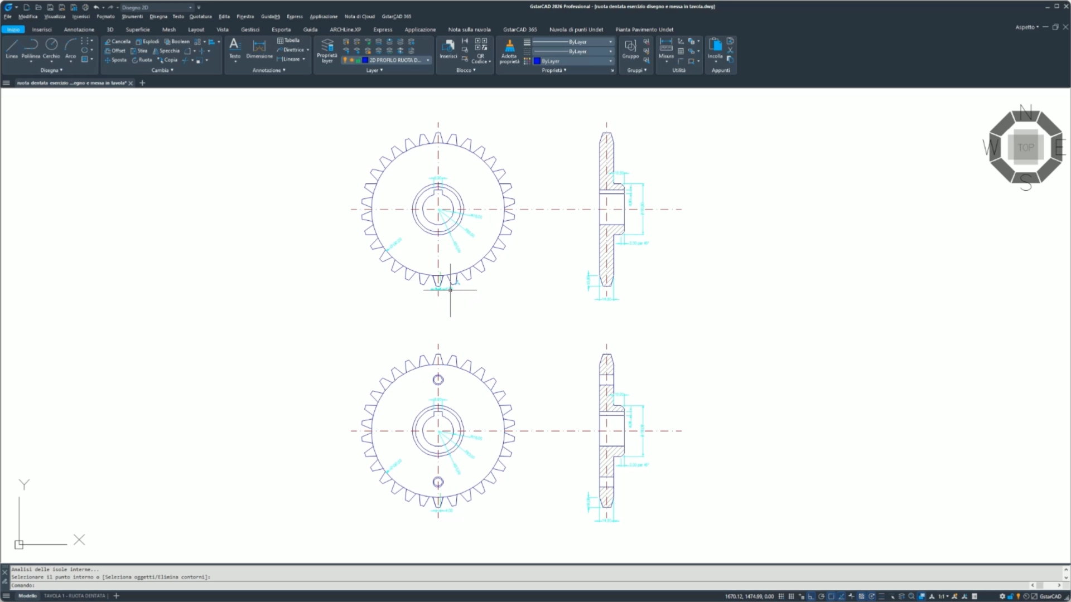Screen dimensions: 1071x602
Task: Click the Specchia mirror tool
Action: pyautogui.click(x=166, y=51)
